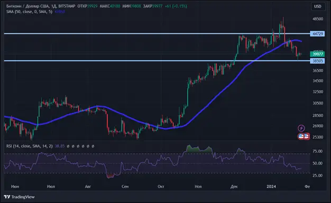The height and width of the screenshot is (203, 331).
Task: Click the Окт label on time axis
Action: [161, 187]
